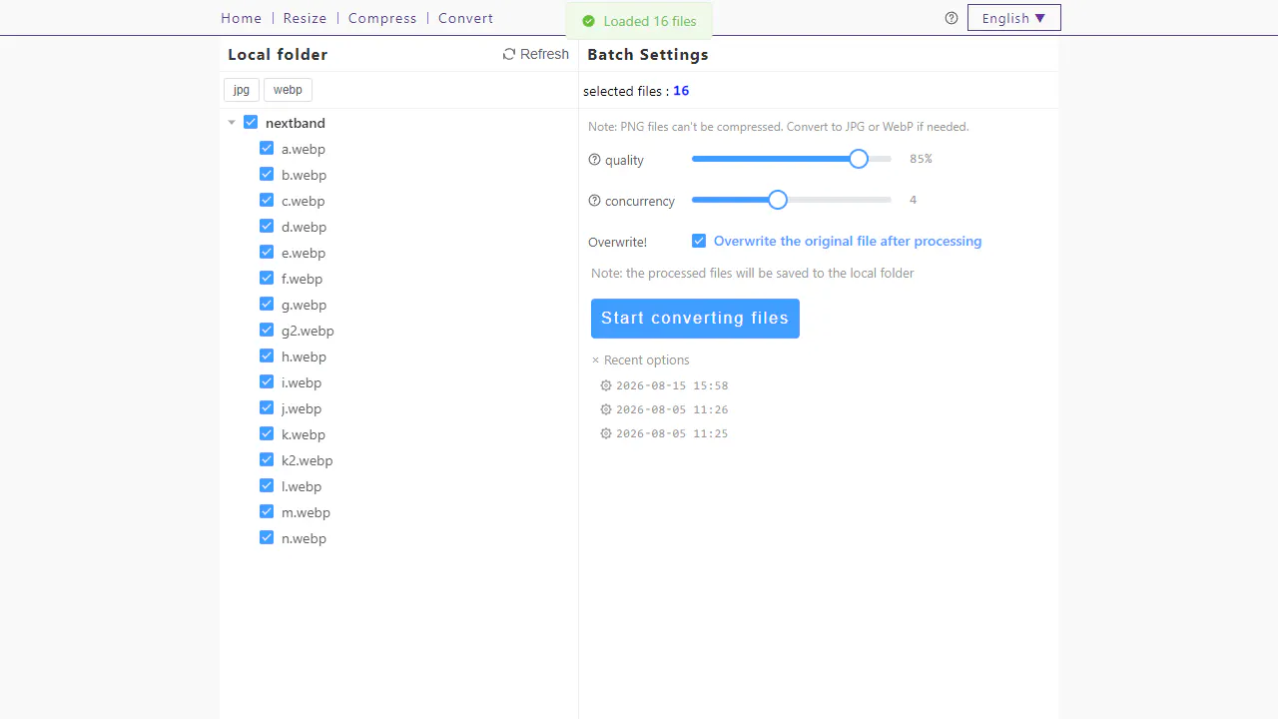This screenshot has height=719, width=1278.
Task: Disable Overwrite the original file checkbox
Action: 699,241
